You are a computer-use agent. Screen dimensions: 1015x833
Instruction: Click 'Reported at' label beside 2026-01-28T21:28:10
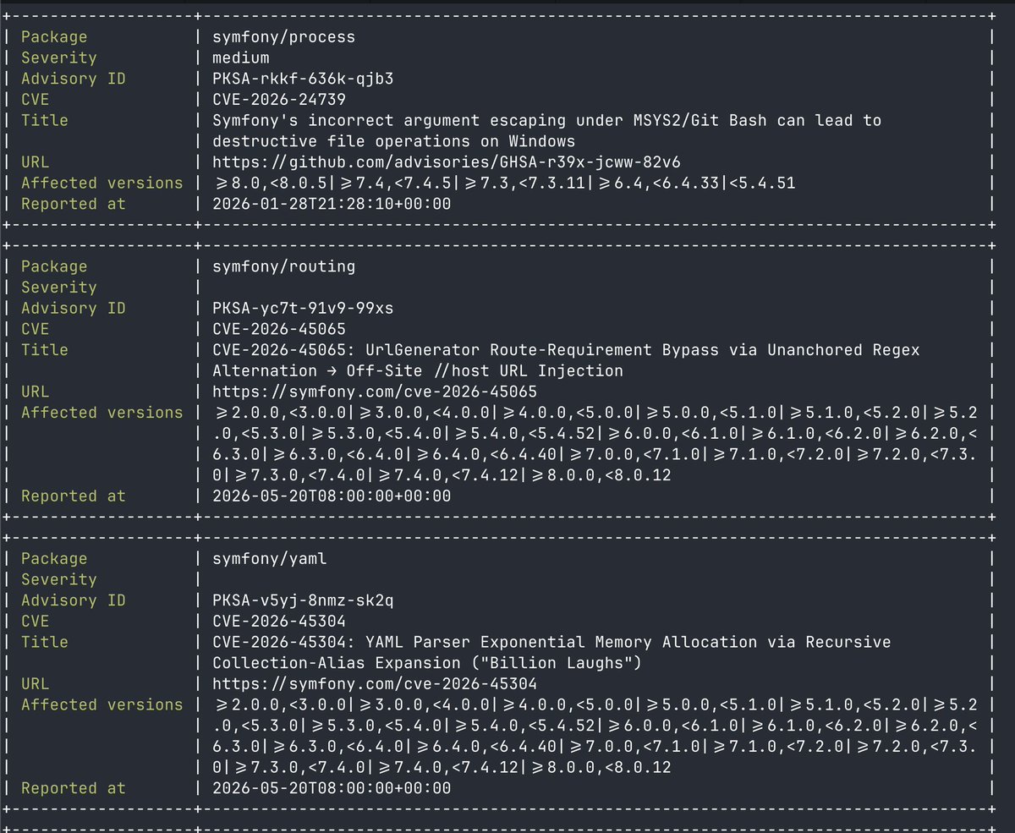73,204
